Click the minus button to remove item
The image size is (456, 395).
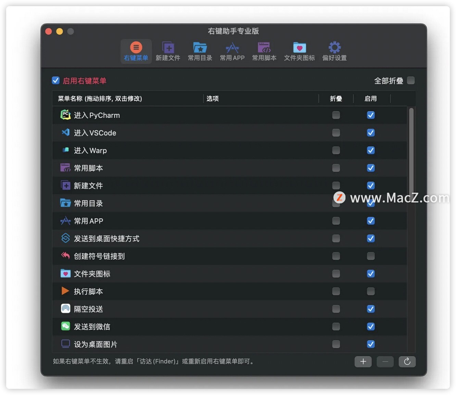385,362
